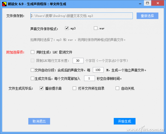Click the 声音文件保存格式 label
Viewport: 166px width, 134px height.
tap(44, 29)
